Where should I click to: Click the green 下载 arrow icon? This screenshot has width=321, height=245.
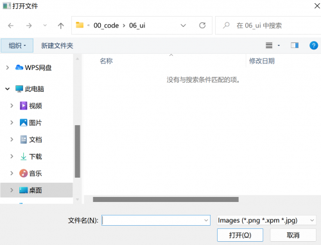point(24,156)
